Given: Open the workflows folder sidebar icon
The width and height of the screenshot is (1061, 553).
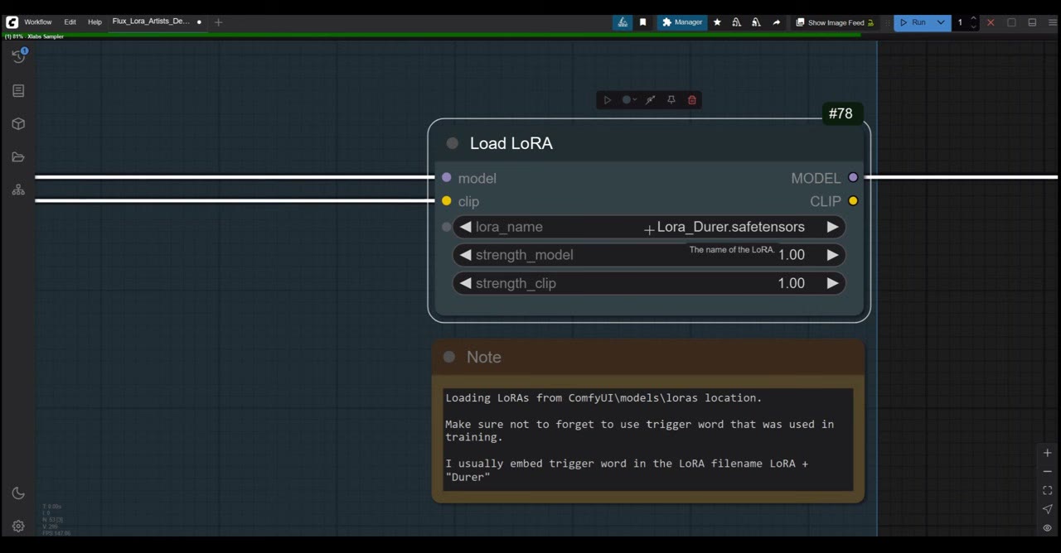Looking at the screenshot, I should pos(18,156).
